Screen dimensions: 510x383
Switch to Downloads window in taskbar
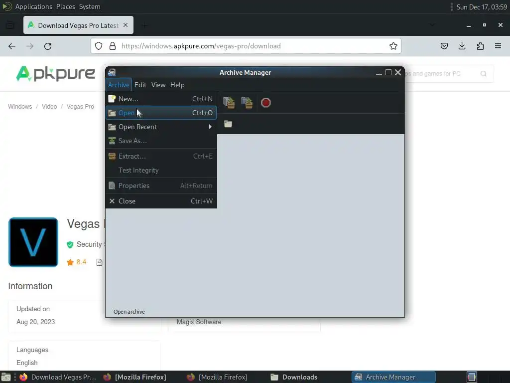coord(294,377)
